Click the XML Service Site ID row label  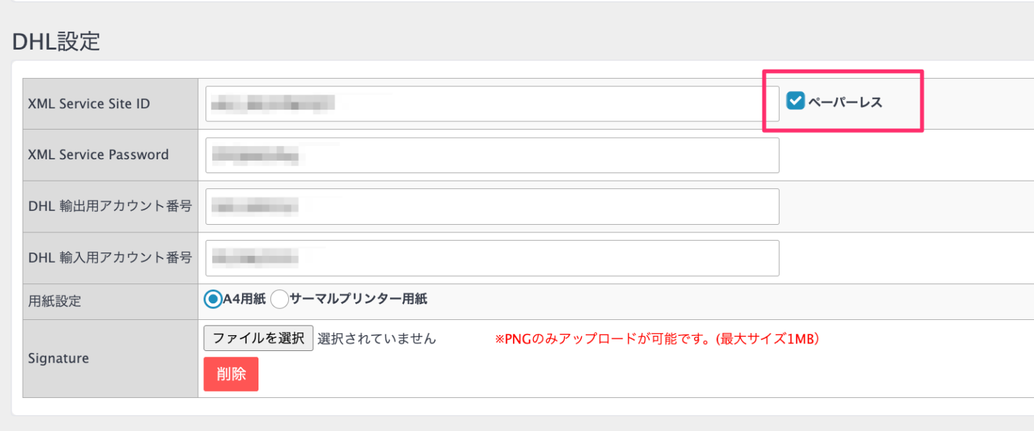click(89, 104)
